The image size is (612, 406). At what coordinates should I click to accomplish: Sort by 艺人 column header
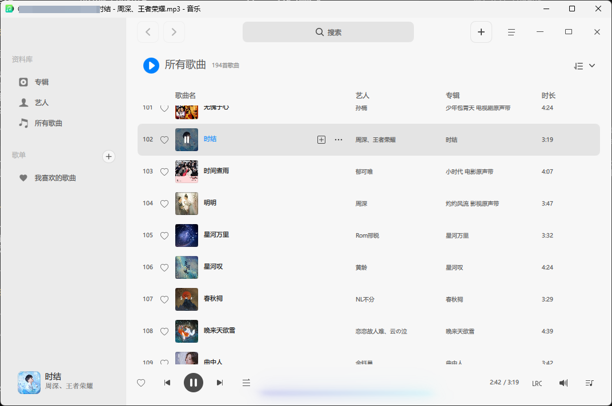coord(362,96)
